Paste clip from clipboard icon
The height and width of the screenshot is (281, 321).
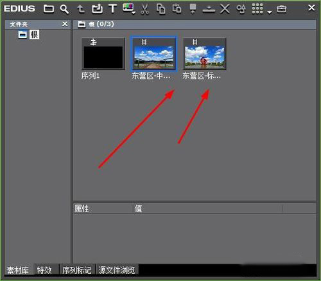(177, 9)
